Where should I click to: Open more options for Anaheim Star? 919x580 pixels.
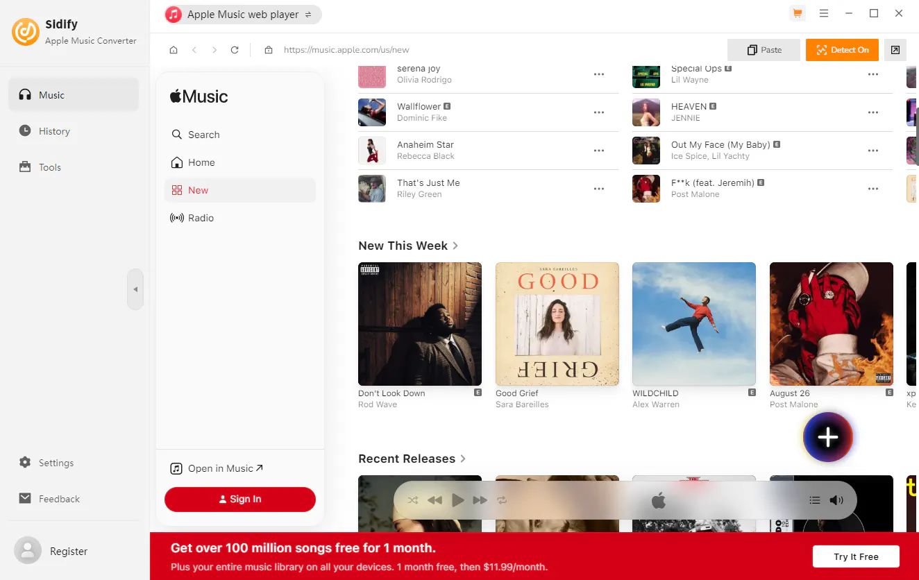pos(598,151)
